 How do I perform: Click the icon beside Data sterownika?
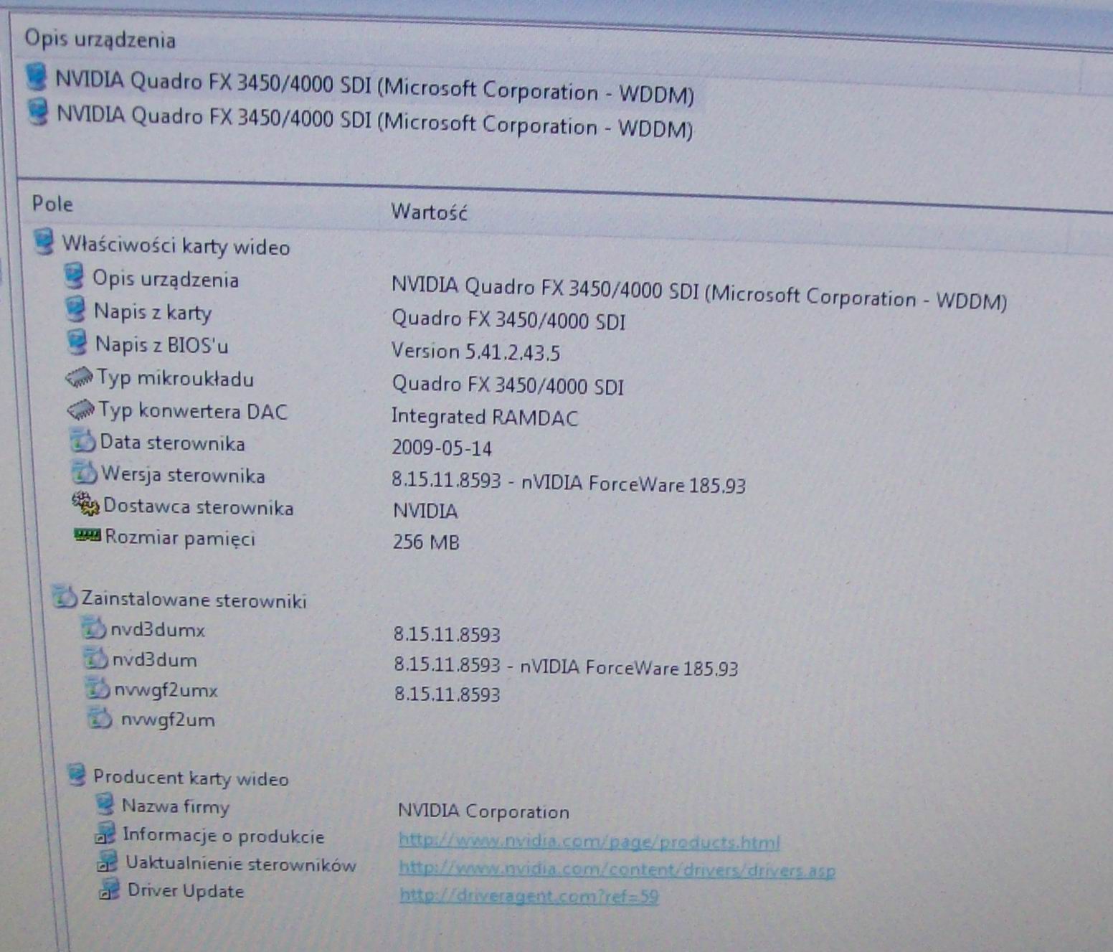[82, 441]
